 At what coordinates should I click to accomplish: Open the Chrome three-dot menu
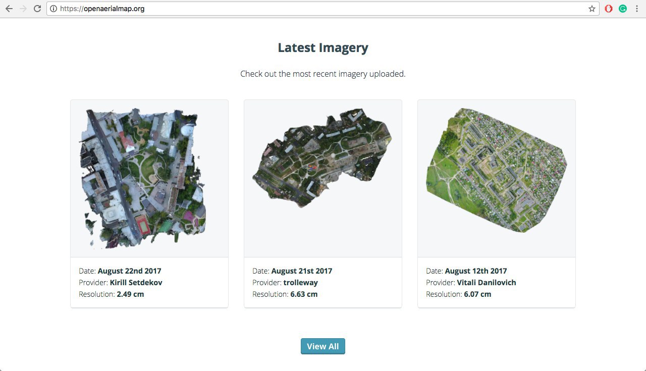coord(636,9)
